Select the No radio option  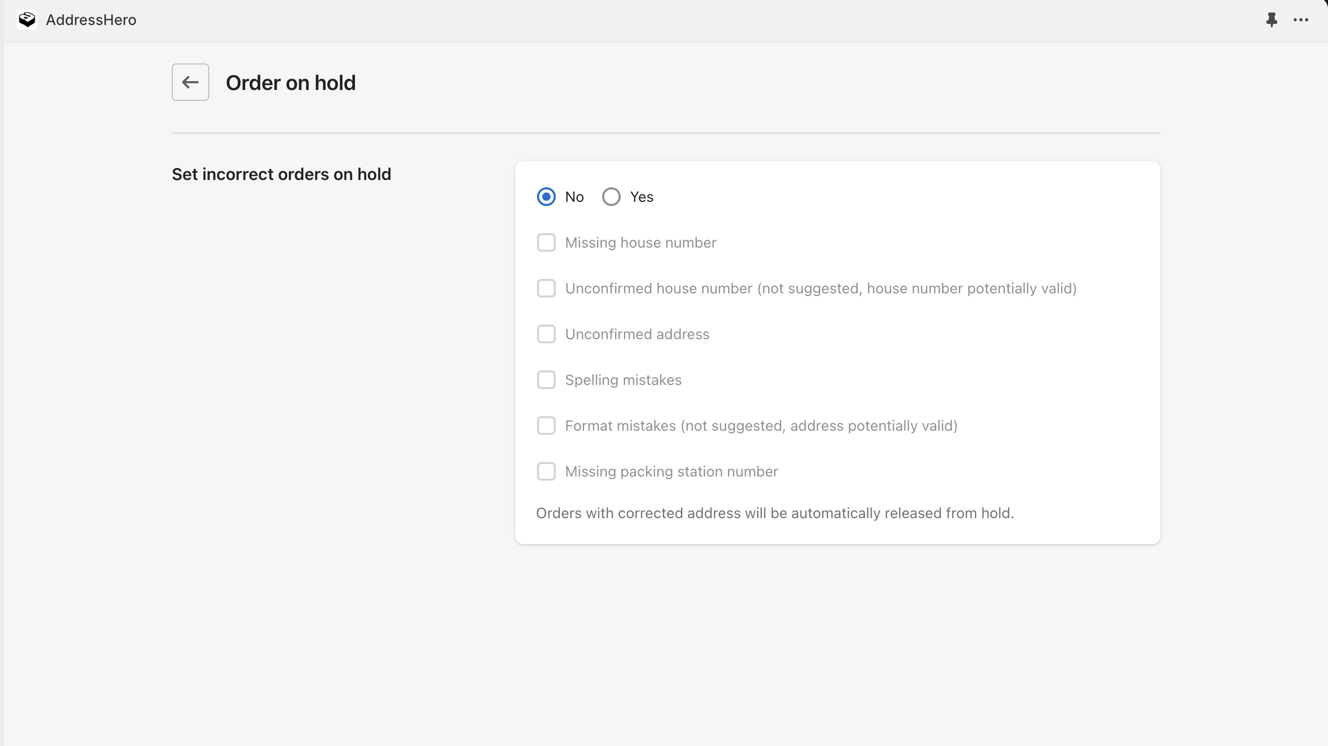click(546, 197)
